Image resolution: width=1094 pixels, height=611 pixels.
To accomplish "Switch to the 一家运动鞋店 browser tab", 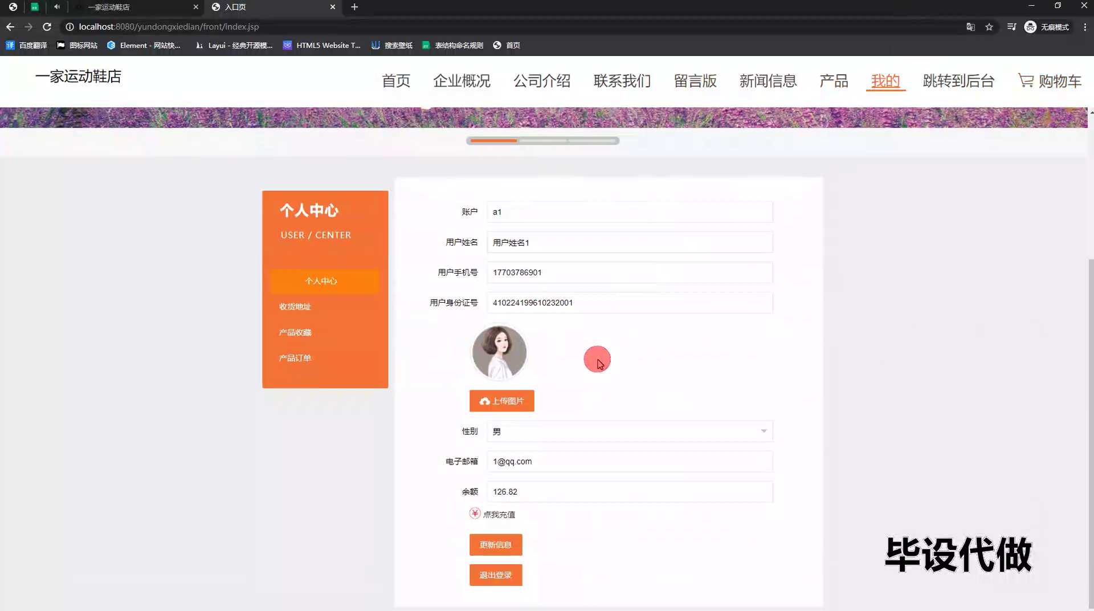I will click(137, 7).
